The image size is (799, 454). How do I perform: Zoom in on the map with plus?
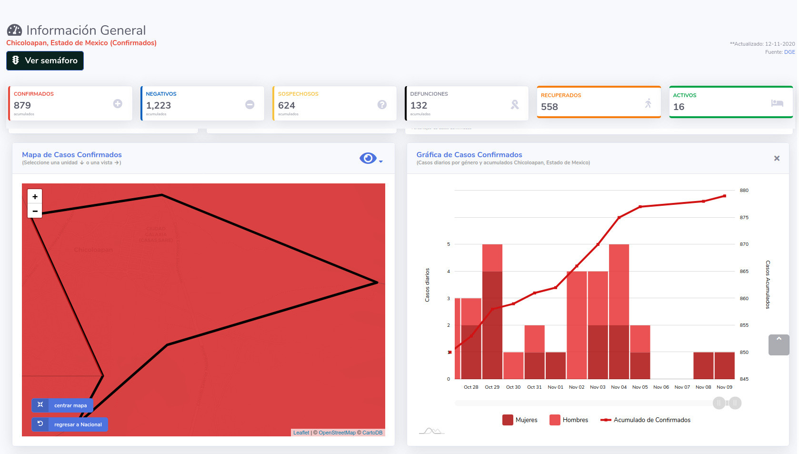[x=35, y=196]
